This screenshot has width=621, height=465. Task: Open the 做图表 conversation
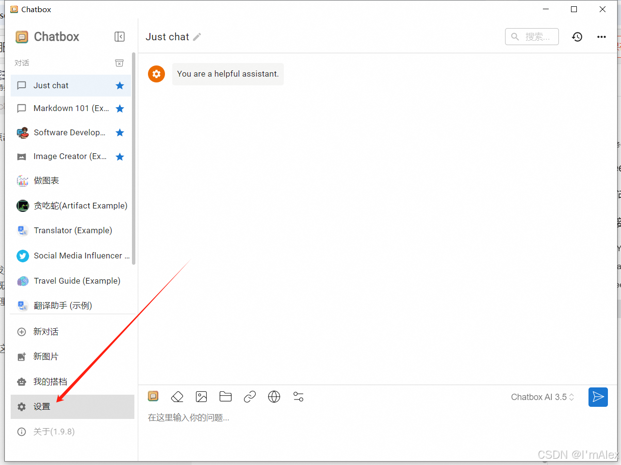[x=71, y=180]
